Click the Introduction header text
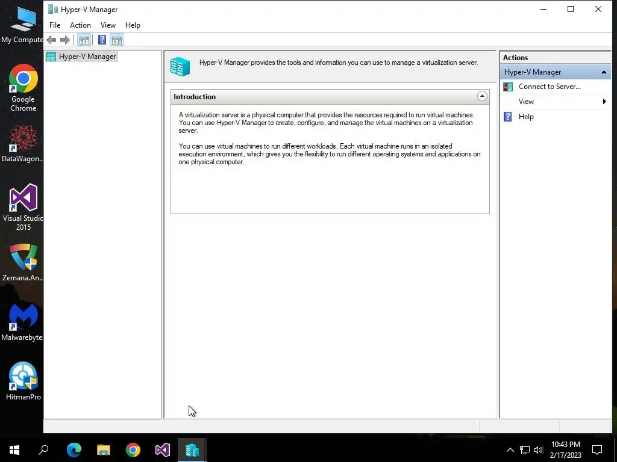617x462 pixels. tap(195, 97)
